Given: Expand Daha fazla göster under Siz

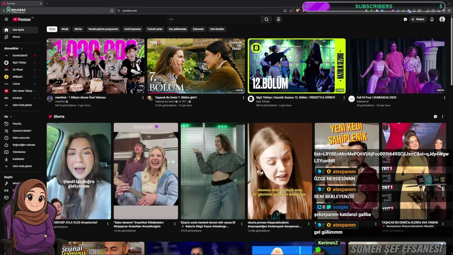Looking at the screenshot, I should [x=20, y=166].
